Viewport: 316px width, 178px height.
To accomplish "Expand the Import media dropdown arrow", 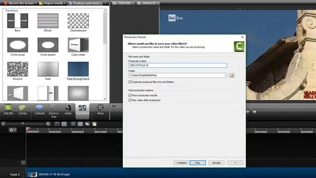I will coord(65,3).
